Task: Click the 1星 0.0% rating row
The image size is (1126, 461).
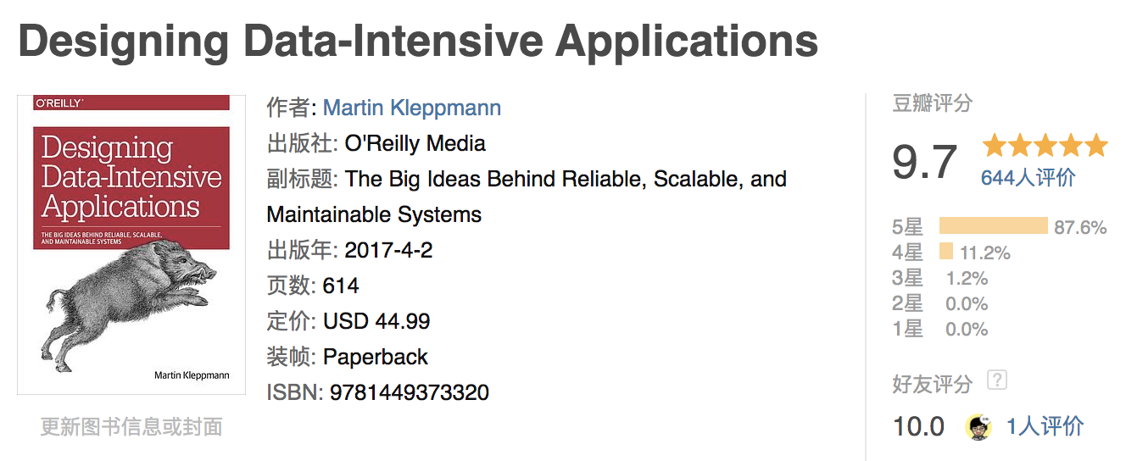Action: (x=940, y=329)
